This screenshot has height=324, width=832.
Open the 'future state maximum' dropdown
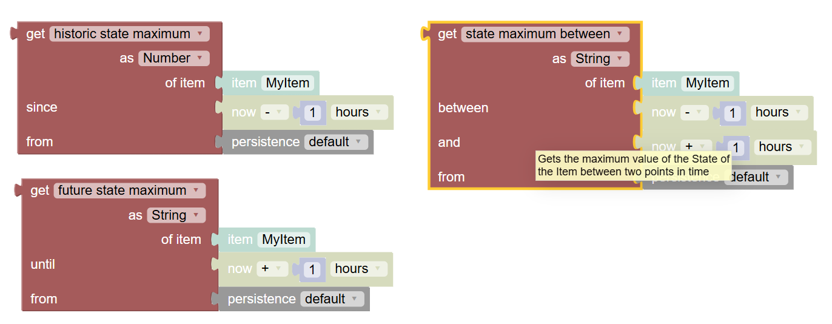pyautogui.click(x=130, y=191)
